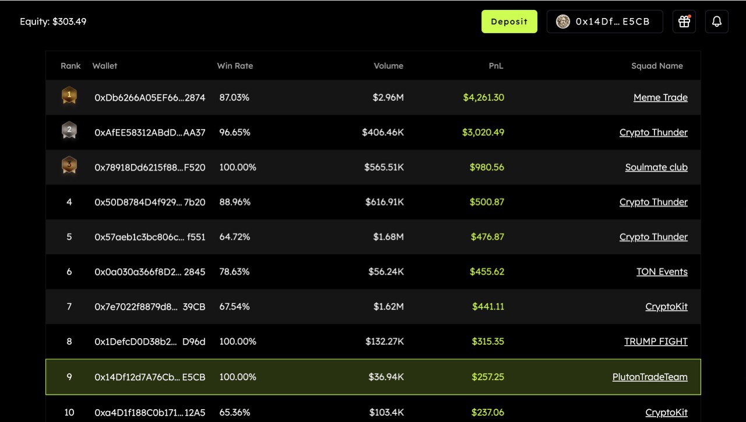Viewport: 746px width, 422px height.
Task: Click the $455.62 PnL value
Action: [x=487, y=272]
